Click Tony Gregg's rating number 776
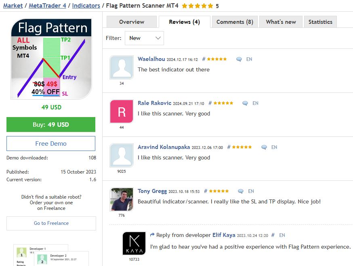This screenshot has height=266, width=353. click(122, 216)
